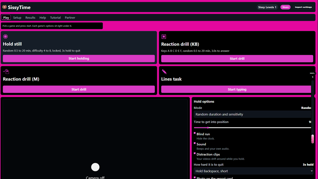Click the 'Random 0.5 to 20 min' Hold description
This screenshot has height=179, width=318.
42,51
